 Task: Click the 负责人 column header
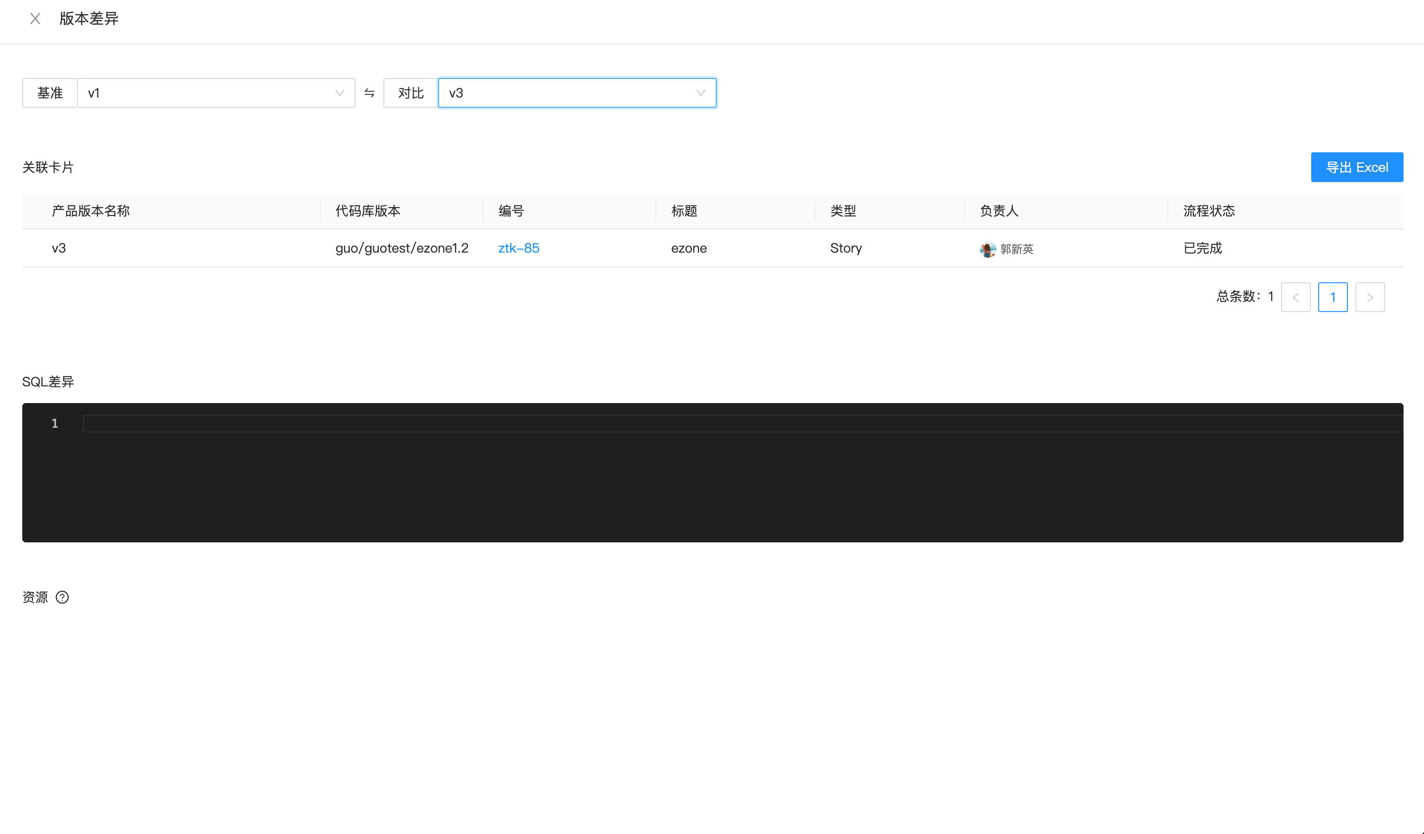pyautogui.click(x=998, y=211)
